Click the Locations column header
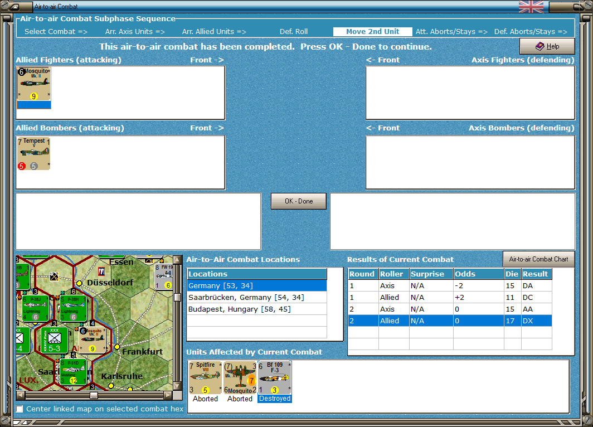The image size is (593, 427). (257, 274)
